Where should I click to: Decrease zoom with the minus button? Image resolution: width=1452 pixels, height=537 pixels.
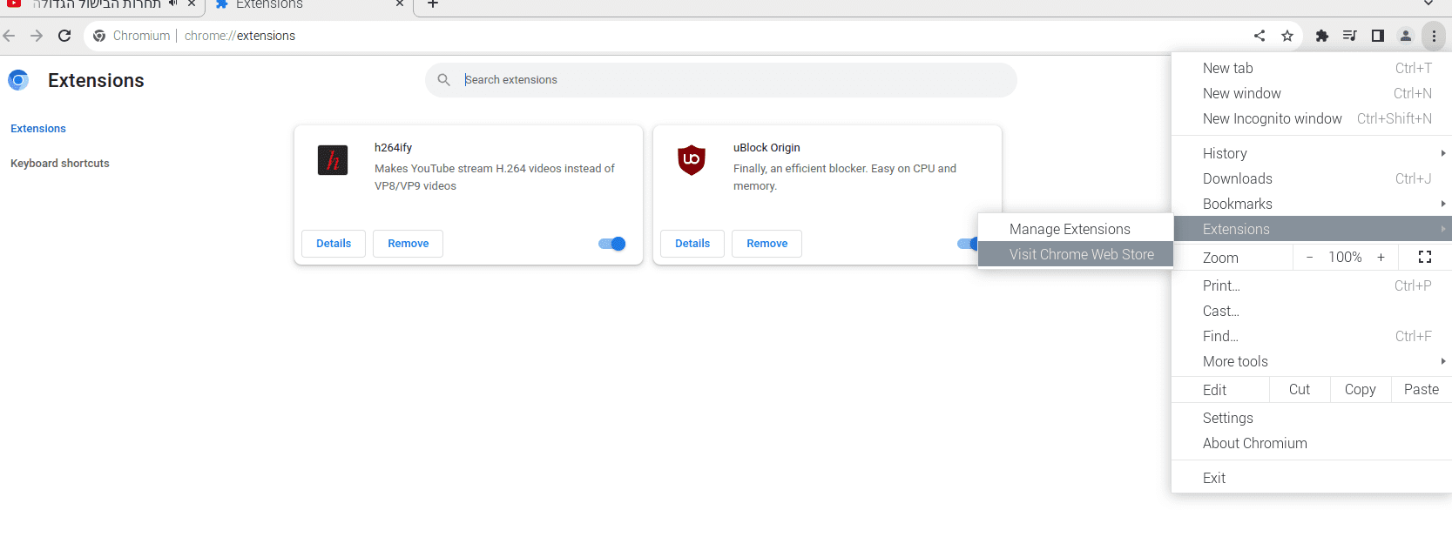click(1309, 257)
